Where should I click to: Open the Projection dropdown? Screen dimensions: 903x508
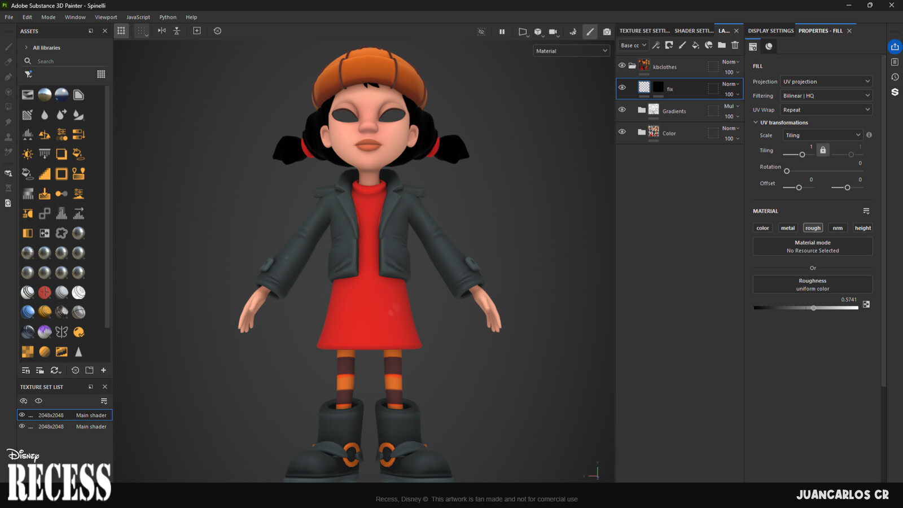click(826, 82)
